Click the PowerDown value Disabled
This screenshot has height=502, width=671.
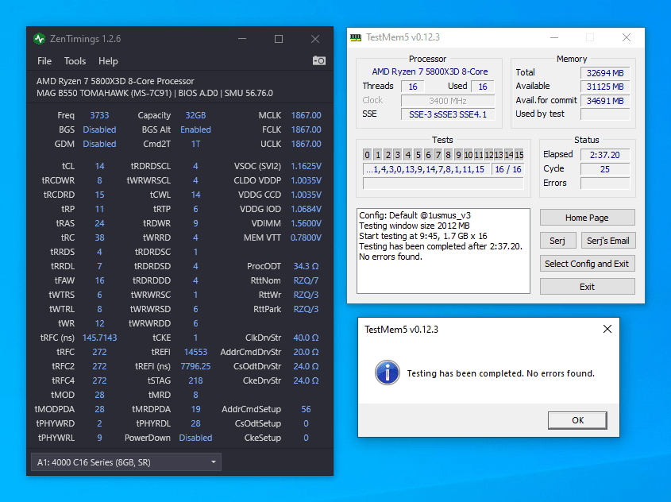[x=195, y=438]
